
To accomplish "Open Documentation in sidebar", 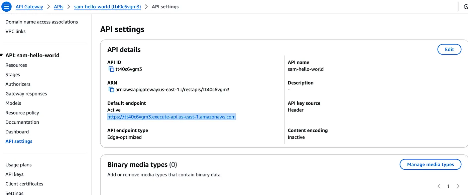I will point(22,122).
